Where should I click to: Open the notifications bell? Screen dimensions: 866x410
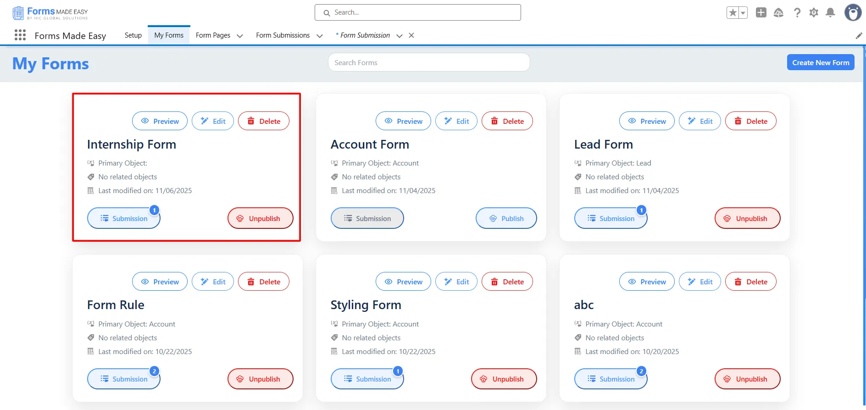[830, 13]
